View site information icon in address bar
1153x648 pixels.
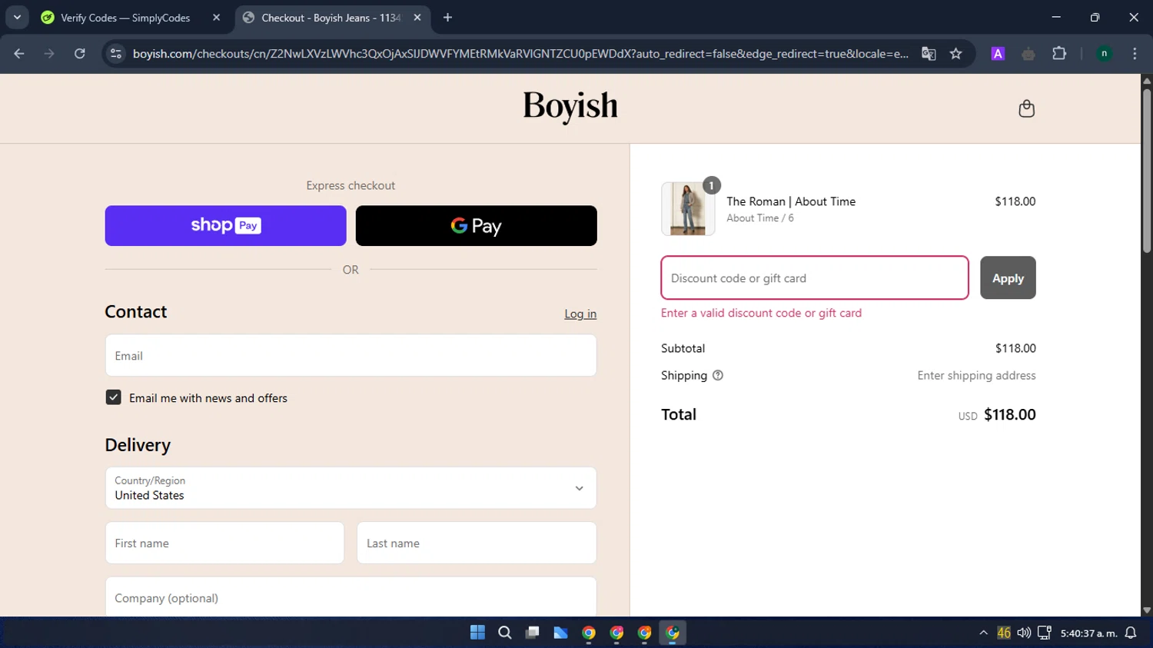tap(116, 53)
